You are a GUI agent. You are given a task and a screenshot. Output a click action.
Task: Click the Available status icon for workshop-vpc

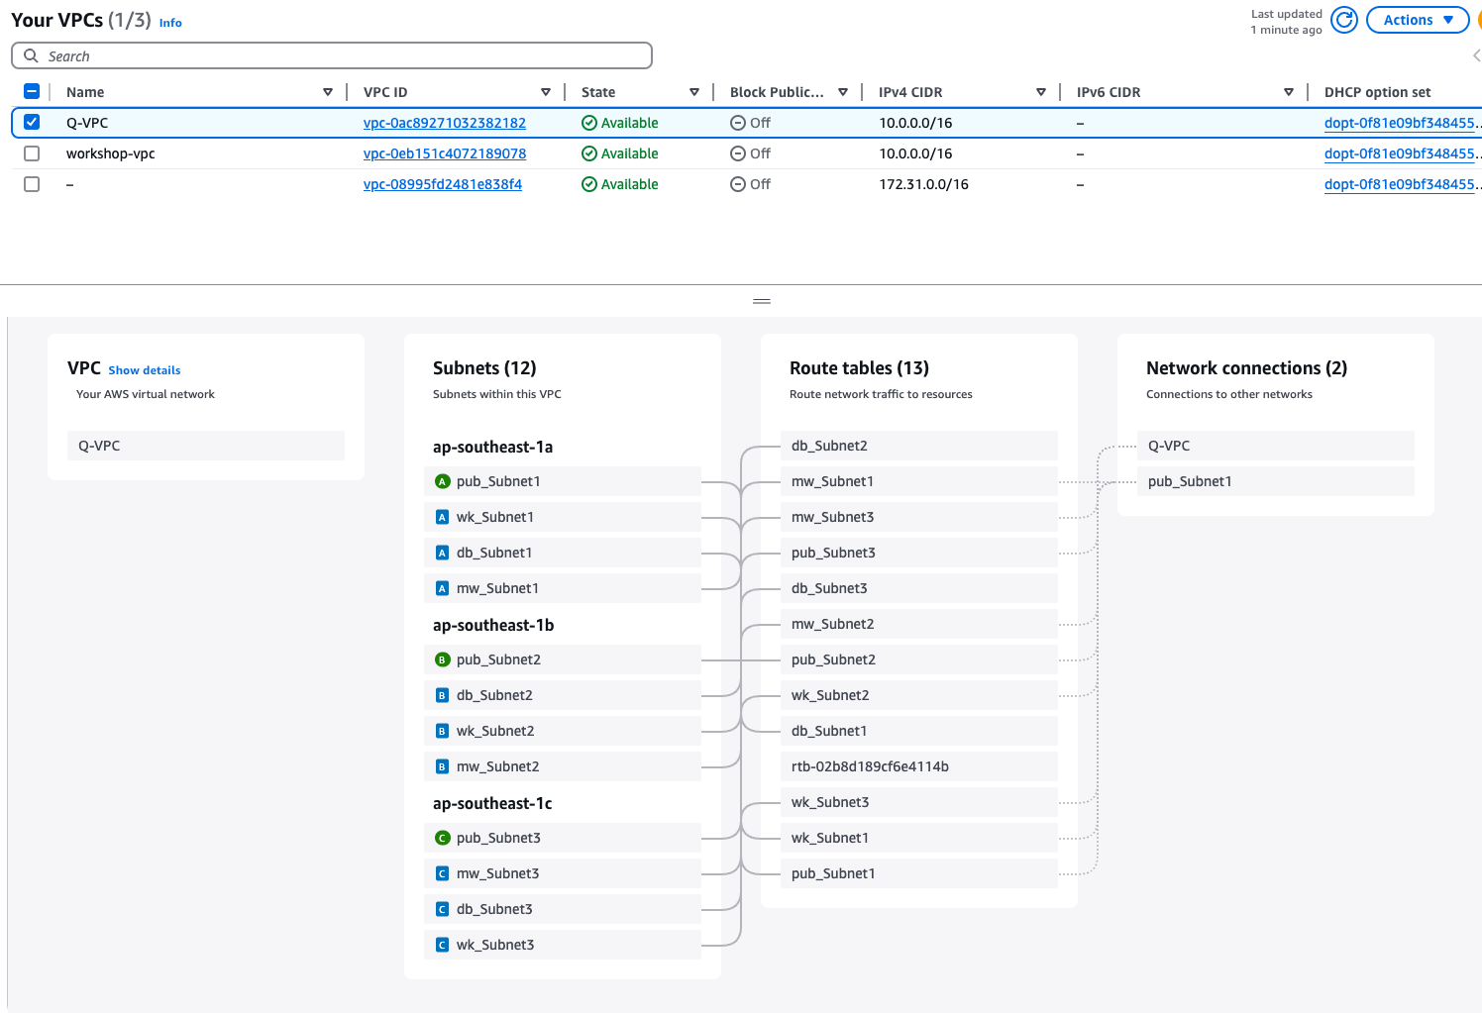(589, 153)
